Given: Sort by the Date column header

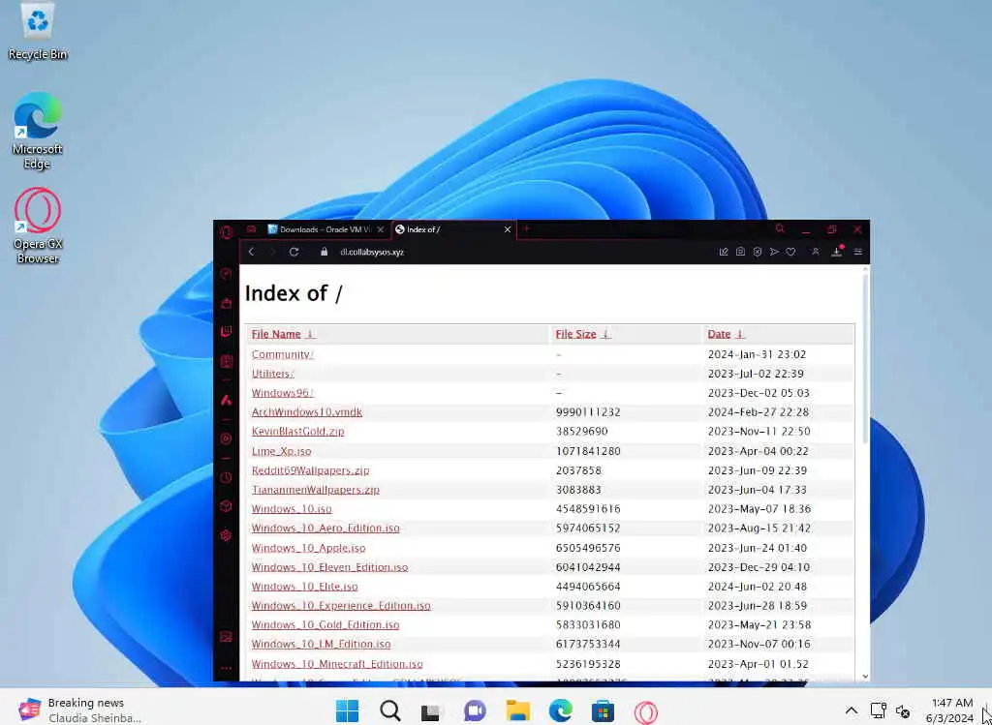Looking at the screenshot, I should pos(719,334).
